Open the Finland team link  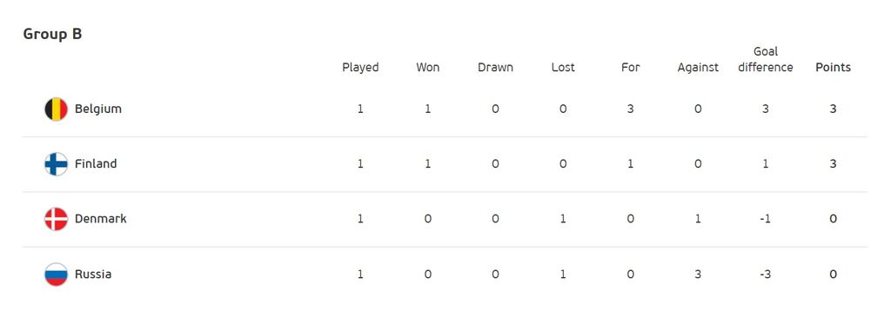[96, 164]
